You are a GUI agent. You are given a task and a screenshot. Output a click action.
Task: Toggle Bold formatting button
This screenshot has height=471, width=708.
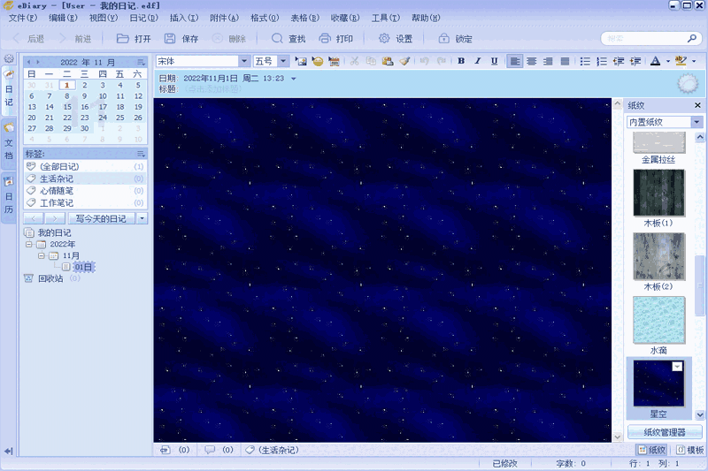[461, 61]
